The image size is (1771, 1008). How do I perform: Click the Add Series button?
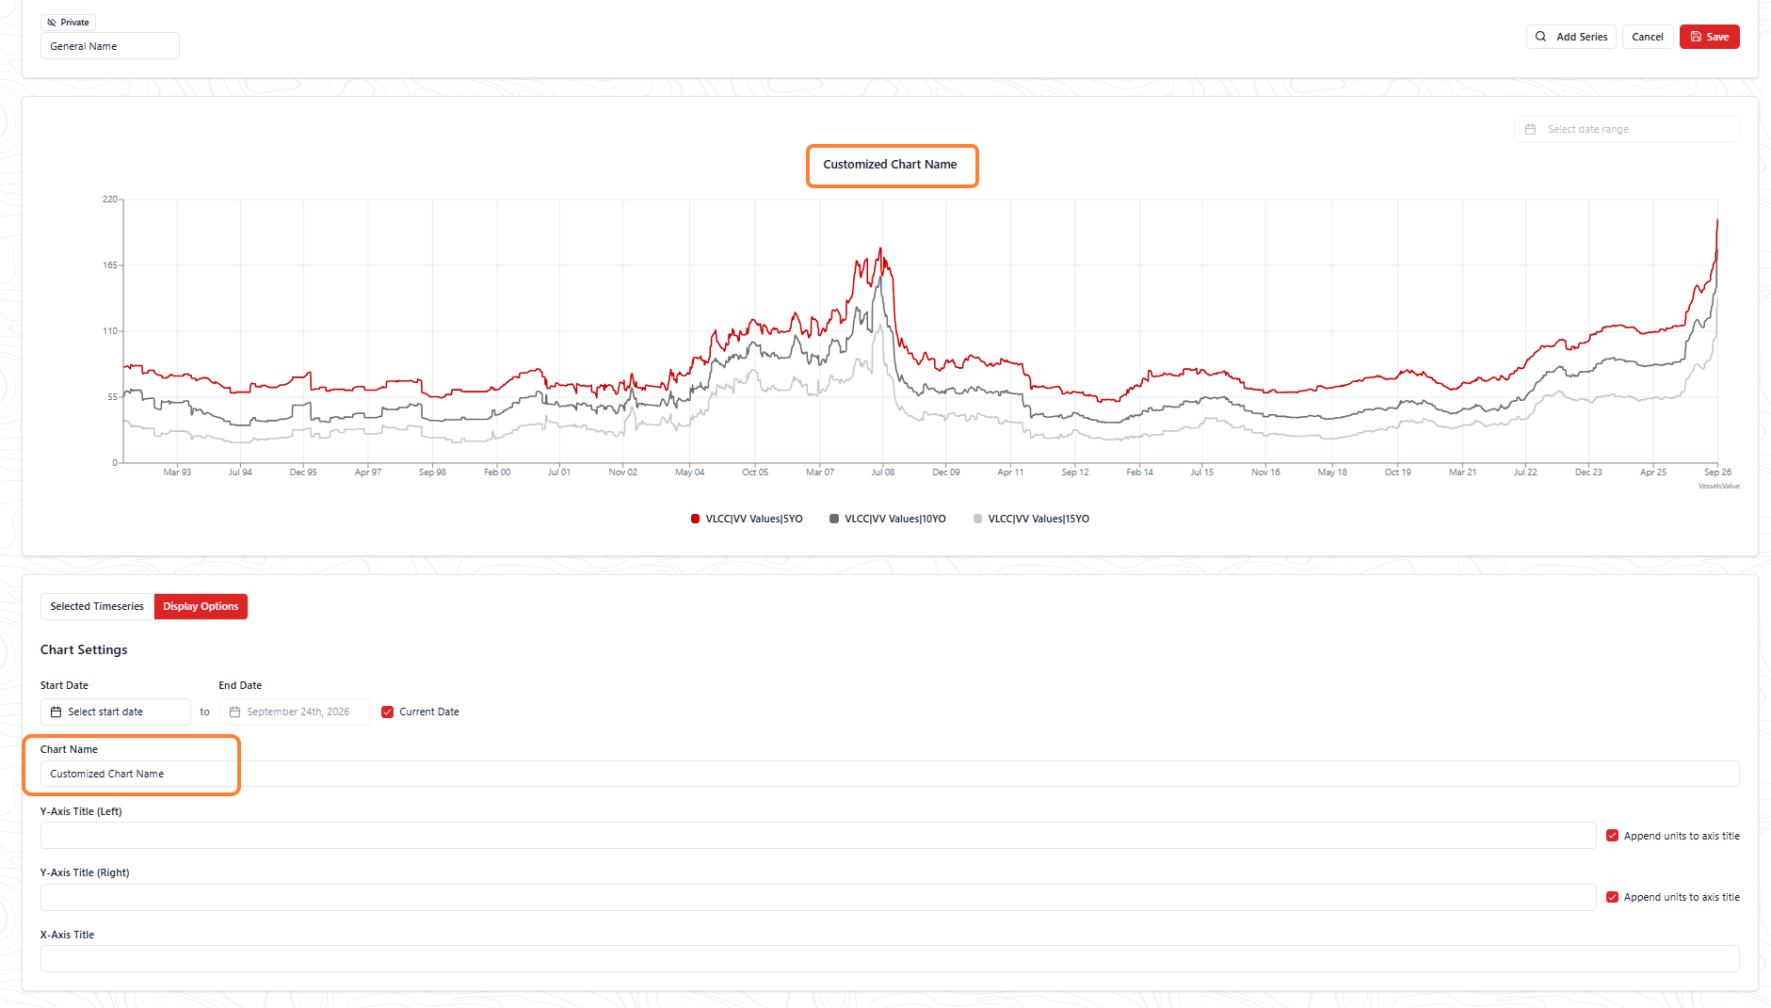1570,37
